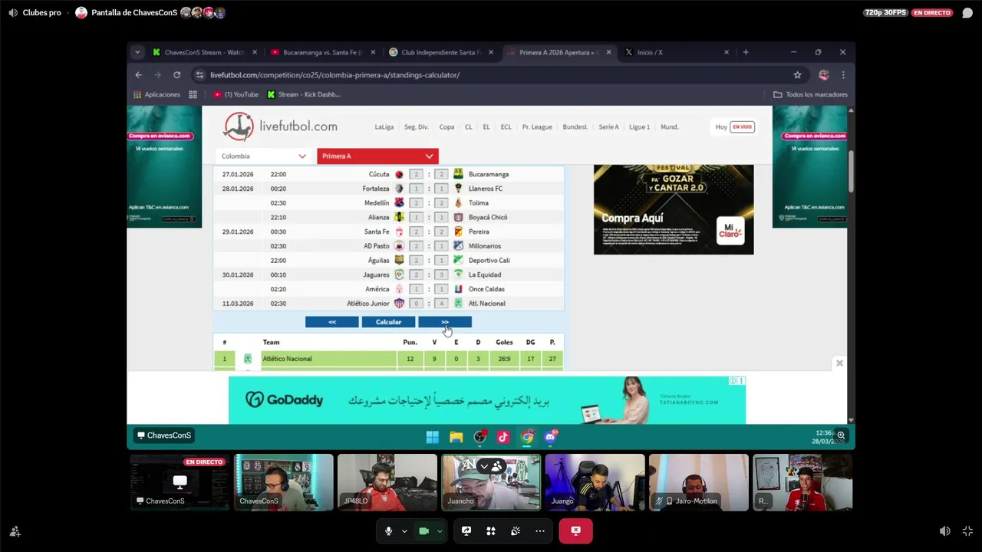Click the zoom magnifier icon on the stream
The width and height of the screenshot is (982, 552).
(841, 435)
